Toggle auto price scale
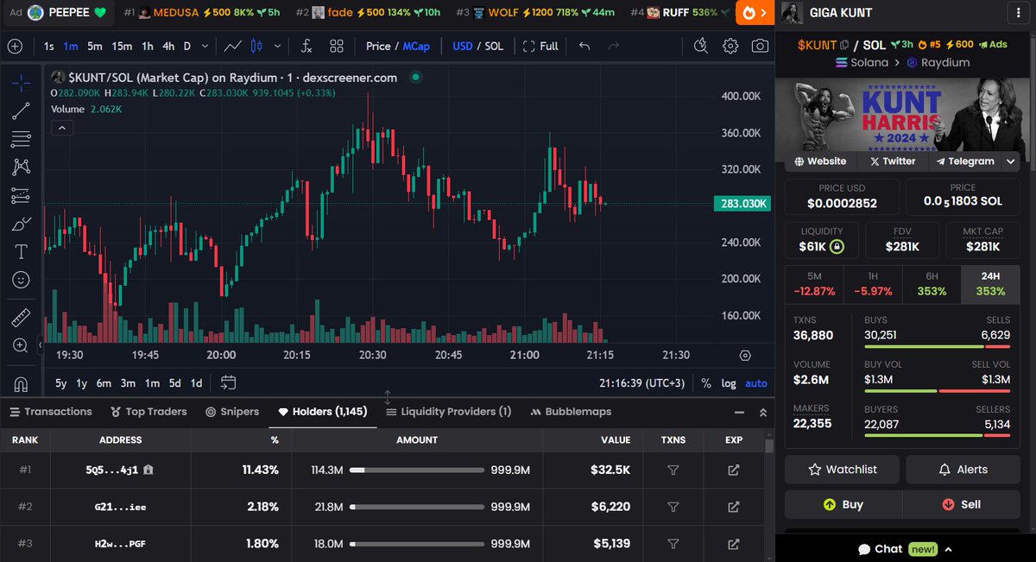Viewport: 1036px width, 562px height. [756, 383]
